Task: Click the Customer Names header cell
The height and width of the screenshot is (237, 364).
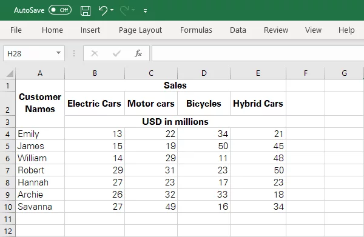Action: click(x=40, y=103)
